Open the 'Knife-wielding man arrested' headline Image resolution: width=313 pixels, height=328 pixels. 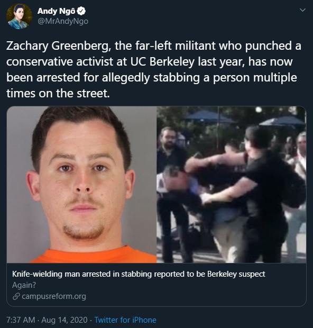pyautogui.click(x=139, y=274)
